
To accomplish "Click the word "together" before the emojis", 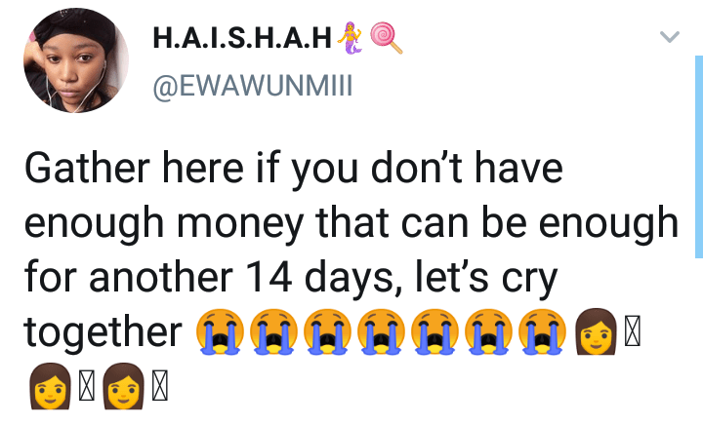I will [x=103, y=332].
